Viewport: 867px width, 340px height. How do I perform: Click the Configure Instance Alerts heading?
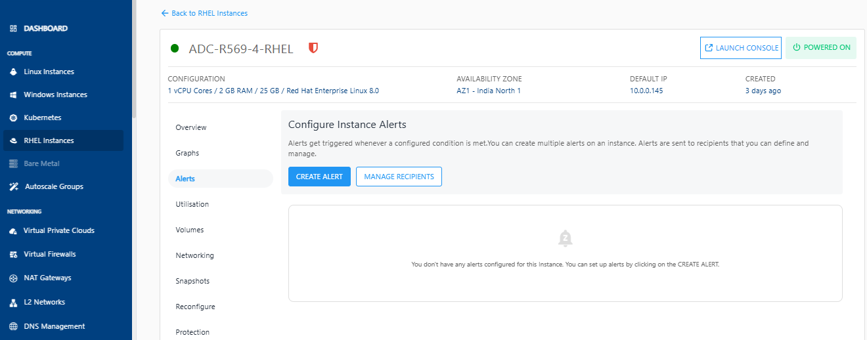(347, 125)
